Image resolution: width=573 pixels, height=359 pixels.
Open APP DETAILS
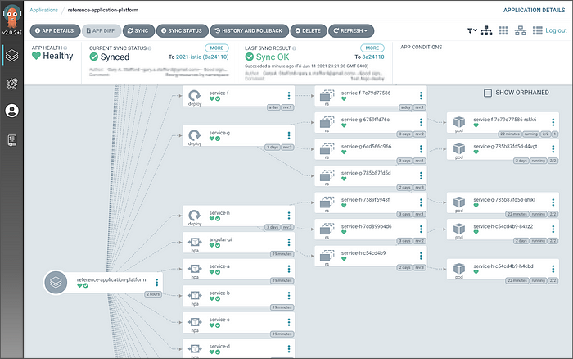coord(55,31)
